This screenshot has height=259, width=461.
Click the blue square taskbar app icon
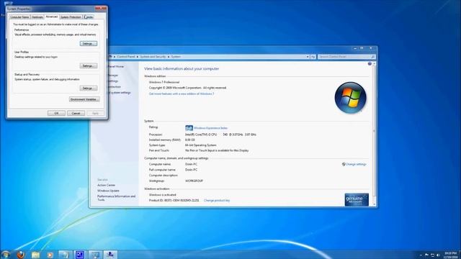click(79, 255)
